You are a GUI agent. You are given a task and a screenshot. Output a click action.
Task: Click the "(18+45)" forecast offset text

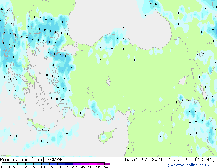coord(205,160)
